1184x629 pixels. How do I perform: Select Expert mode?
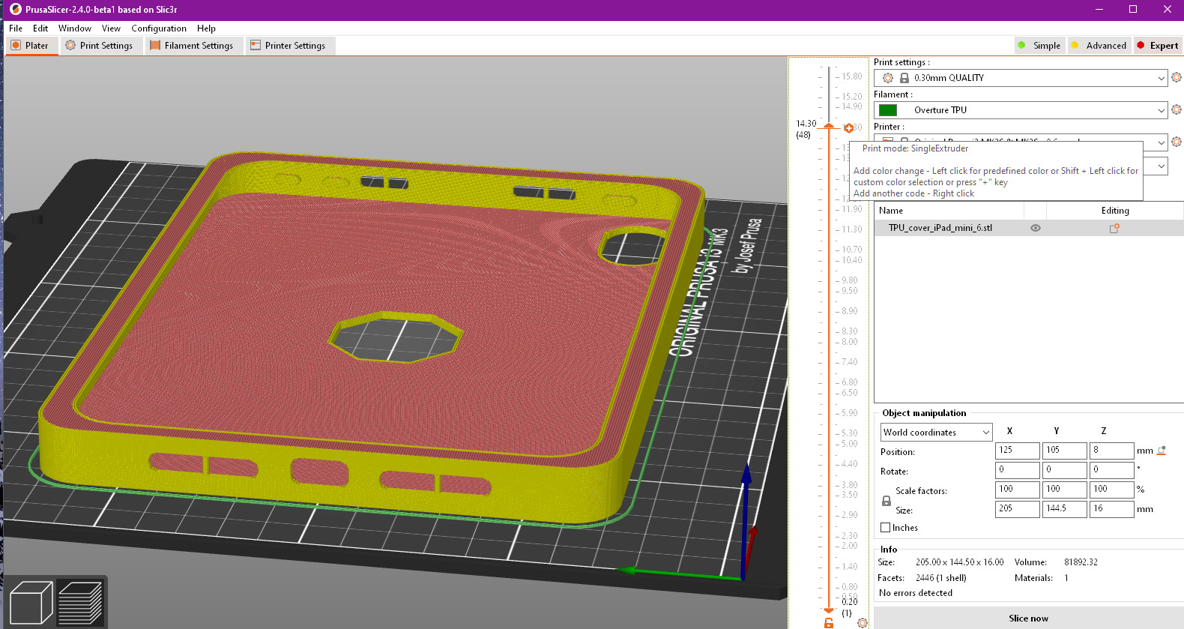click(1158, 46)
